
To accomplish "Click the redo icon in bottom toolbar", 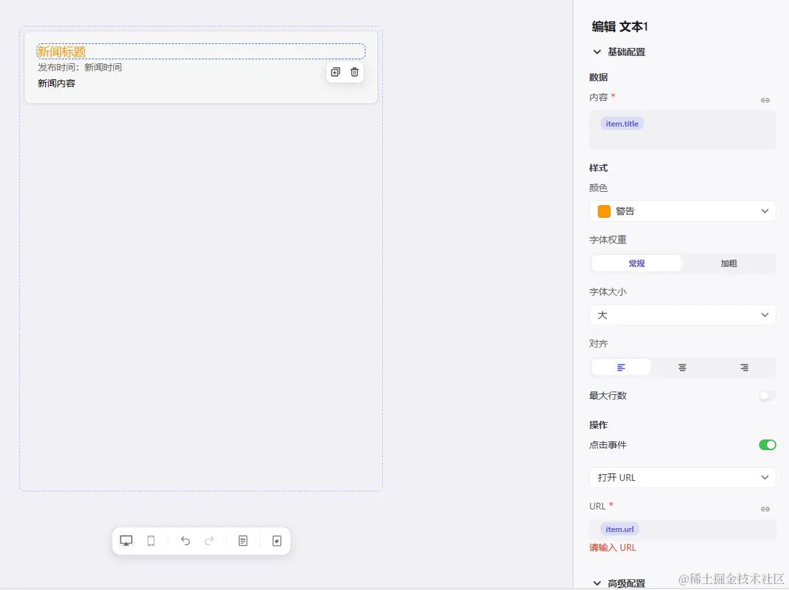I will pos(209,541).
